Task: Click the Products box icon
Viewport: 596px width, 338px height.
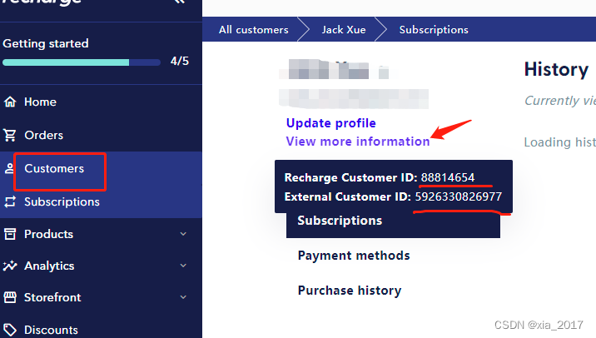Action: coord(10,234)
